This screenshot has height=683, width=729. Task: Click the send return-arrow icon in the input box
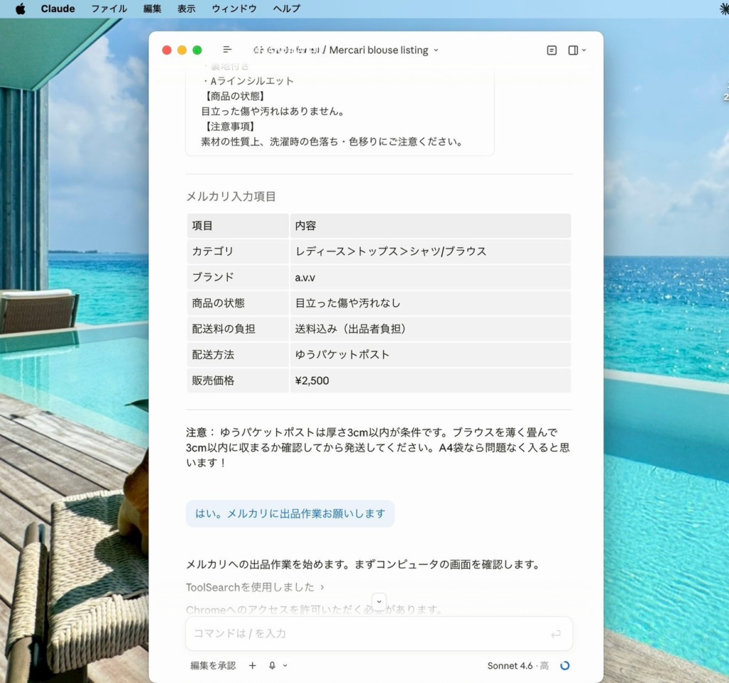point(555,634)
